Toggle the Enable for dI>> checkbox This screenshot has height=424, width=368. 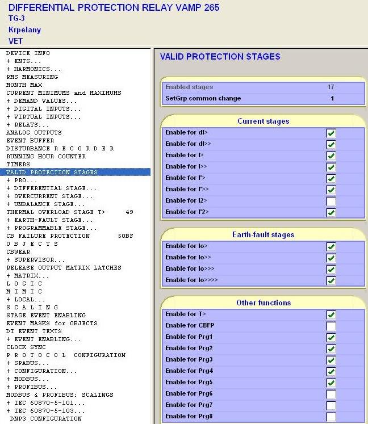[x=331, y=144]
